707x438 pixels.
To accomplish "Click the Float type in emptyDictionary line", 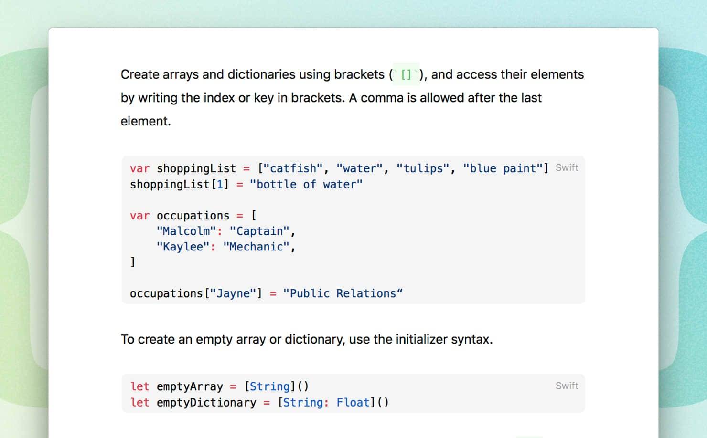I will (353, 403).
